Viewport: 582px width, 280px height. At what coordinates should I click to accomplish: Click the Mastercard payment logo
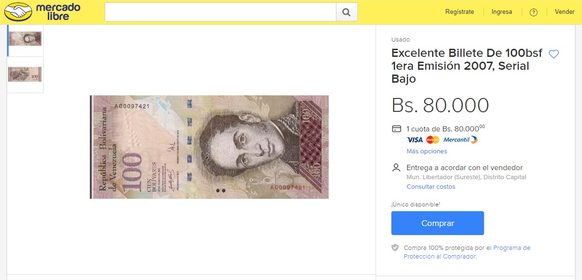pyautogui.click(x=432, y=140)
